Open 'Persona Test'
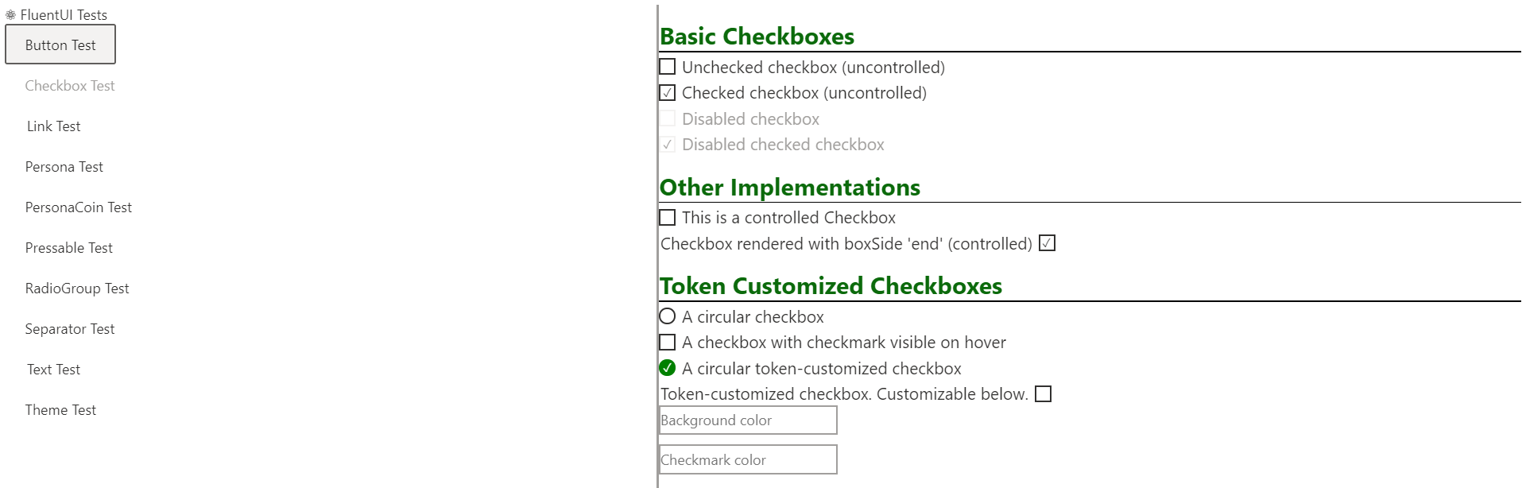 [x=64, y=166]
